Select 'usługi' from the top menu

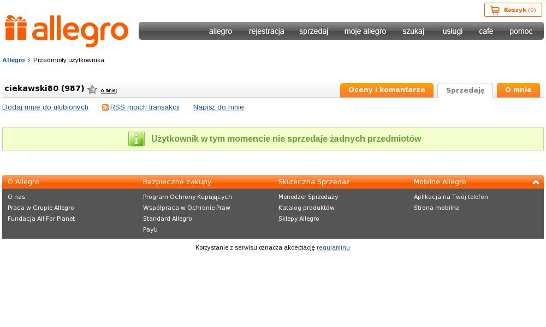click(452, 31)
